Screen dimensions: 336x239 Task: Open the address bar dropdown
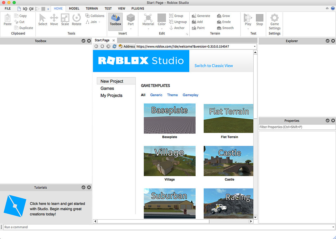tap(255, 46)
